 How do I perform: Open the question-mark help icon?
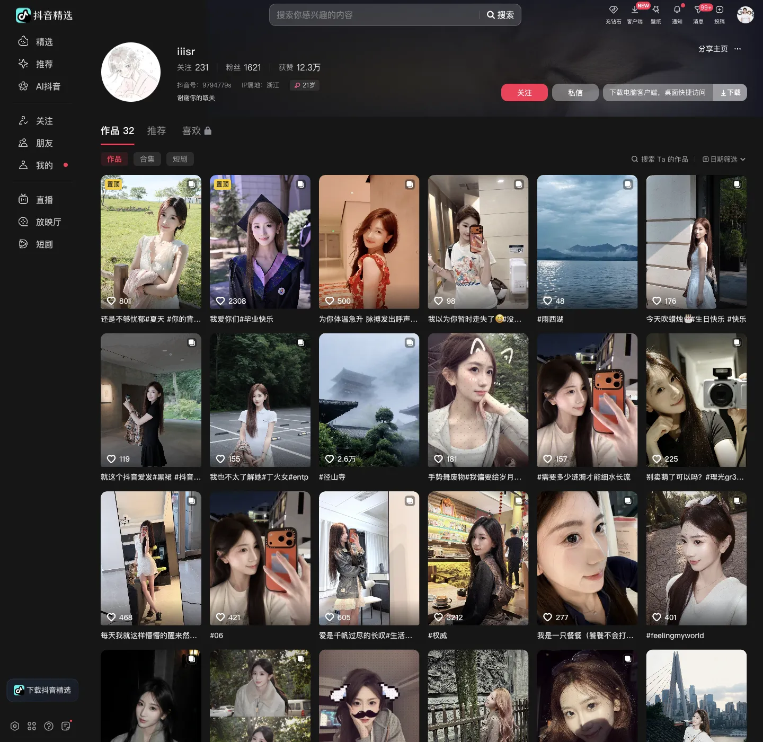(x=49, y=726)
